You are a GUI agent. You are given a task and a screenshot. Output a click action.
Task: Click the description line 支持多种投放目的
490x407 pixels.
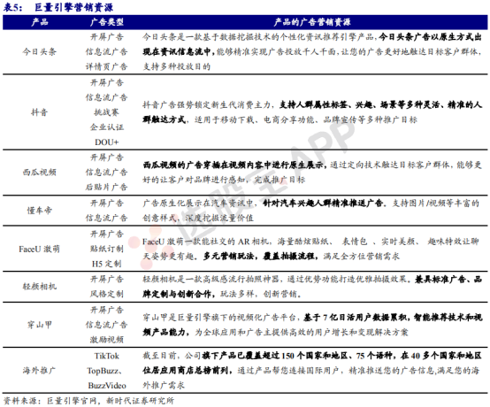click(177, 66)
